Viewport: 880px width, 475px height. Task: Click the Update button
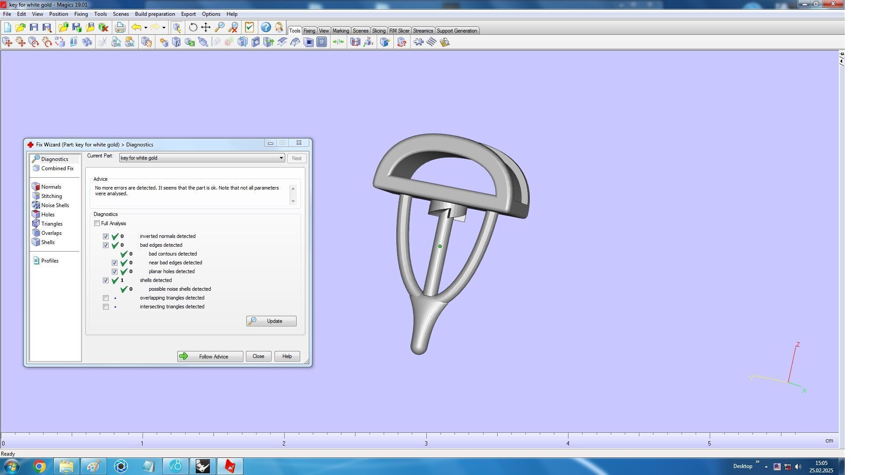[x=271, y=321]
